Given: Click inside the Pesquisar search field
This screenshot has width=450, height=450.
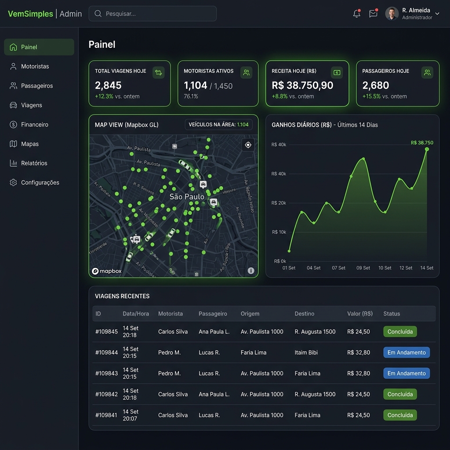Looking at the screenshot, I should point(152,14).
